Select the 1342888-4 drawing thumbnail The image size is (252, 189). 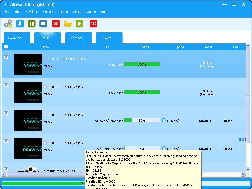point(28,148)
